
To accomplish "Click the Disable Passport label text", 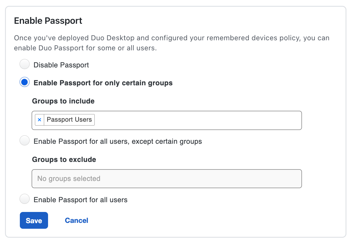I will [x=61, y=65].
